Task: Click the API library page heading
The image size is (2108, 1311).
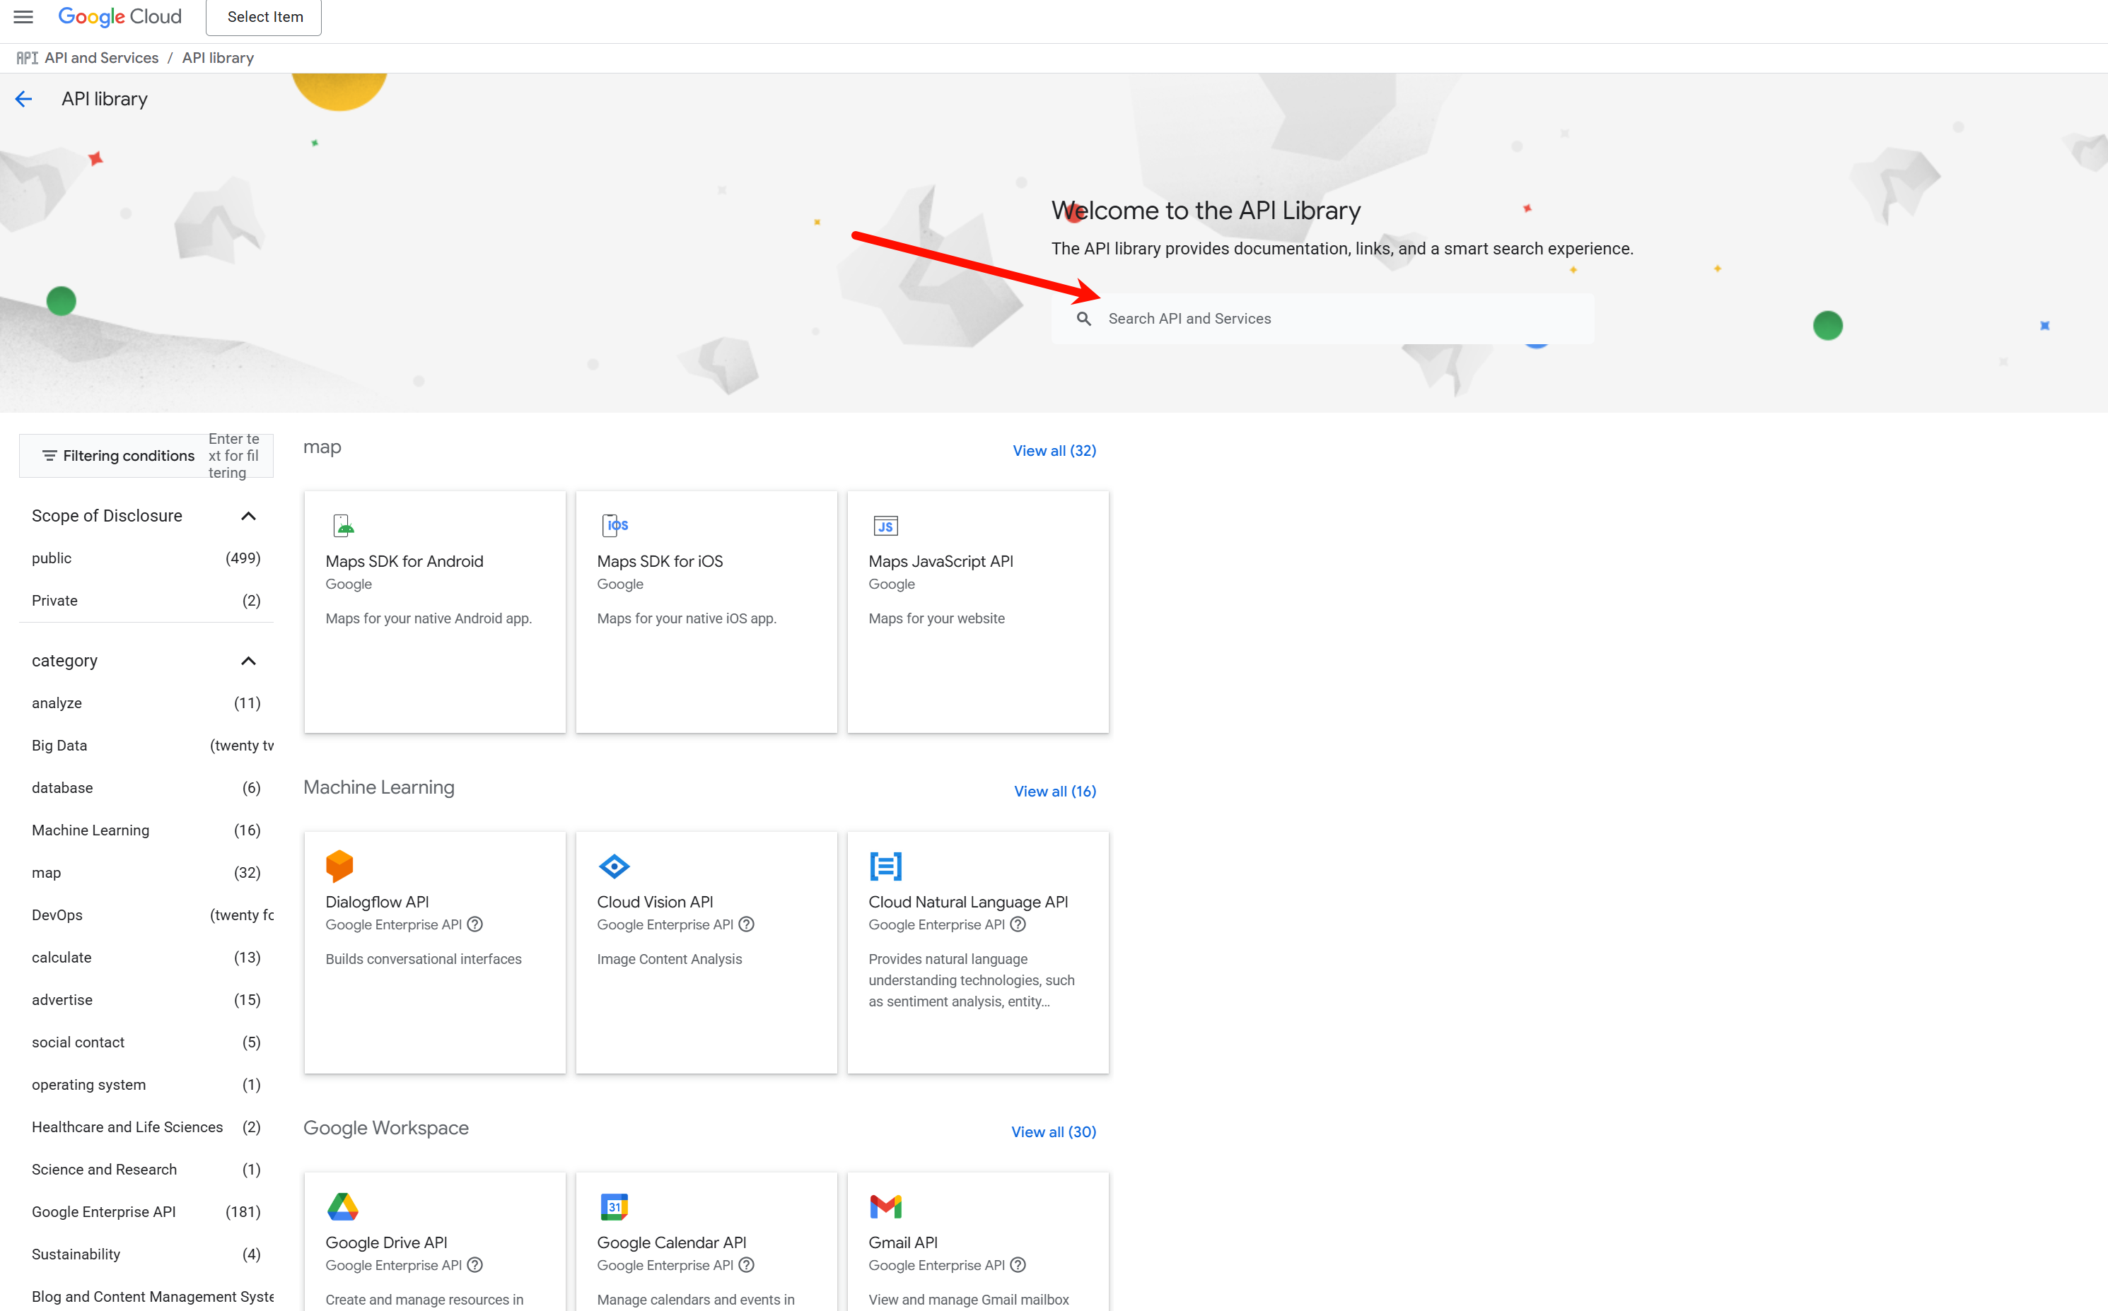Action: click(104, 99)
